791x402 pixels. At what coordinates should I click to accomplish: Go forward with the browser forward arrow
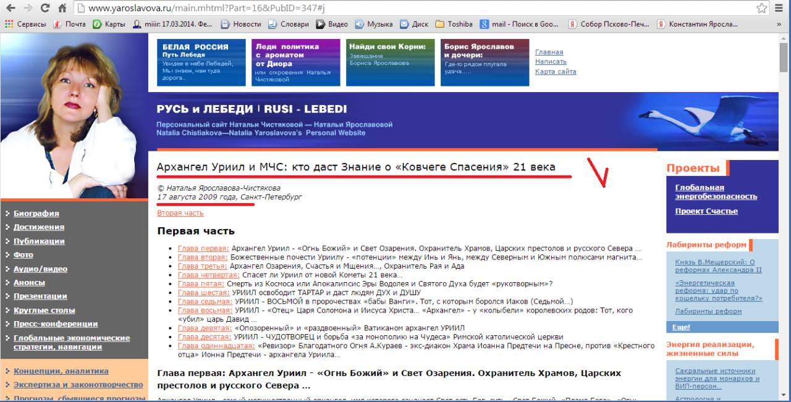tap(27, 9)
